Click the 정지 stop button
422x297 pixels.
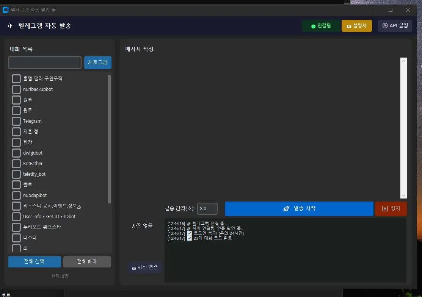[x=391, y=209]
